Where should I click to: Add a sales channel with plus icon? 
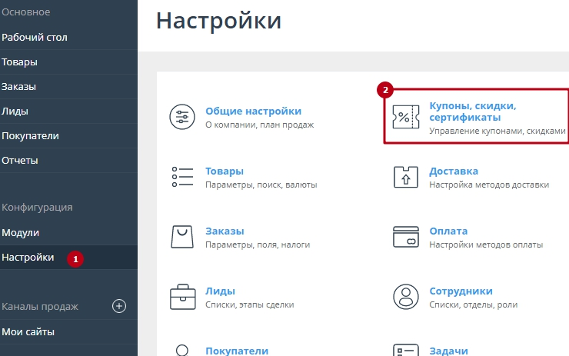119,306
